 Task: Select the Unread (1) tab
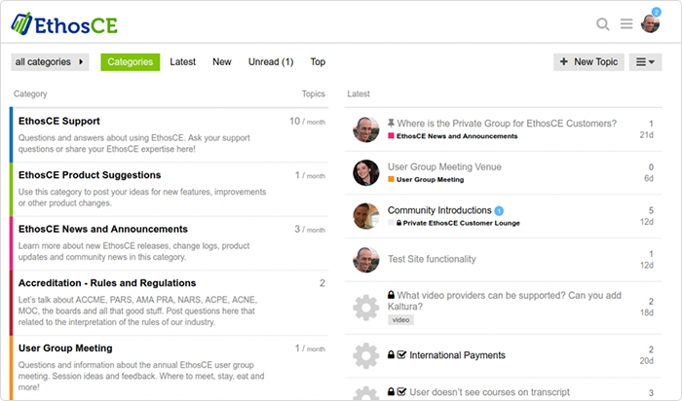point(271,62)
